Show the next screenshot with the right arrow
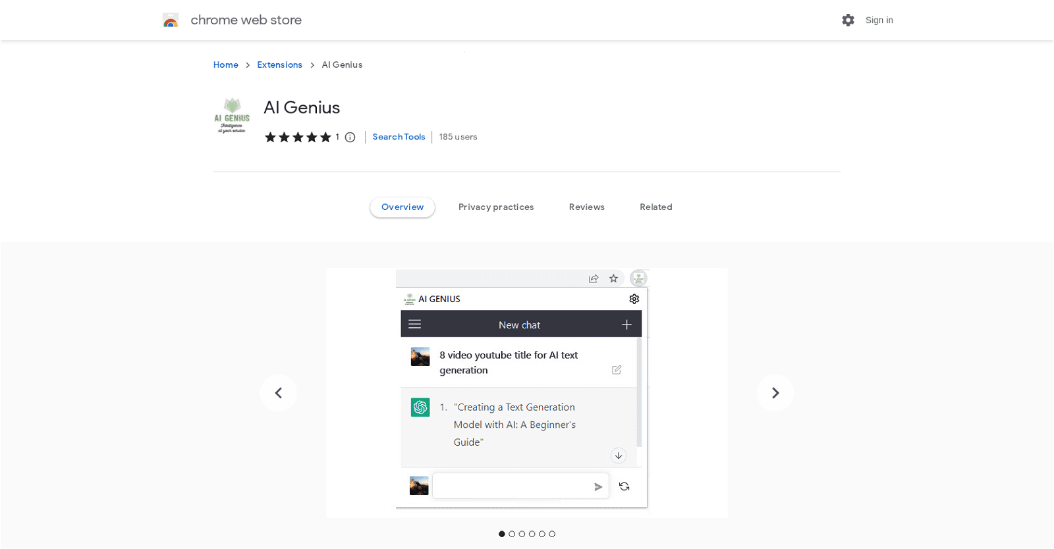Image resolution: width=1054 pixels, height=549 pixels. click(x=775, y=393)
